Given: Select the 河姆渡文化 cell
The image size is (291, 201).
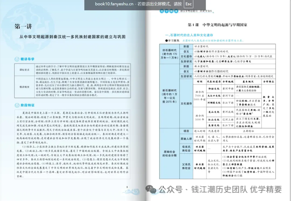Looking at the screenshot, I should tap(214, 103).
